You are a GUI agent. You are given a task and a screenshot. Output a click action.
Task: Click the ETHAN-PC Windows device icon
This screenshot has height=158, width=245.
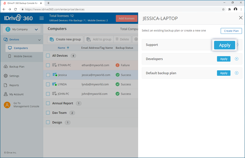pyautogui.click(x=55, y=65)
